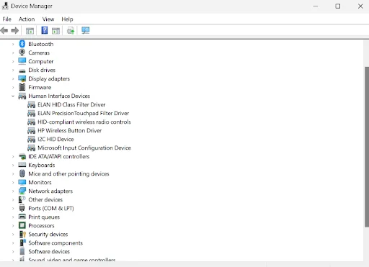The image size is (369, 267).
Task: Expand the Ports (COM & LPT) category
Action: [x=13, y=208]
